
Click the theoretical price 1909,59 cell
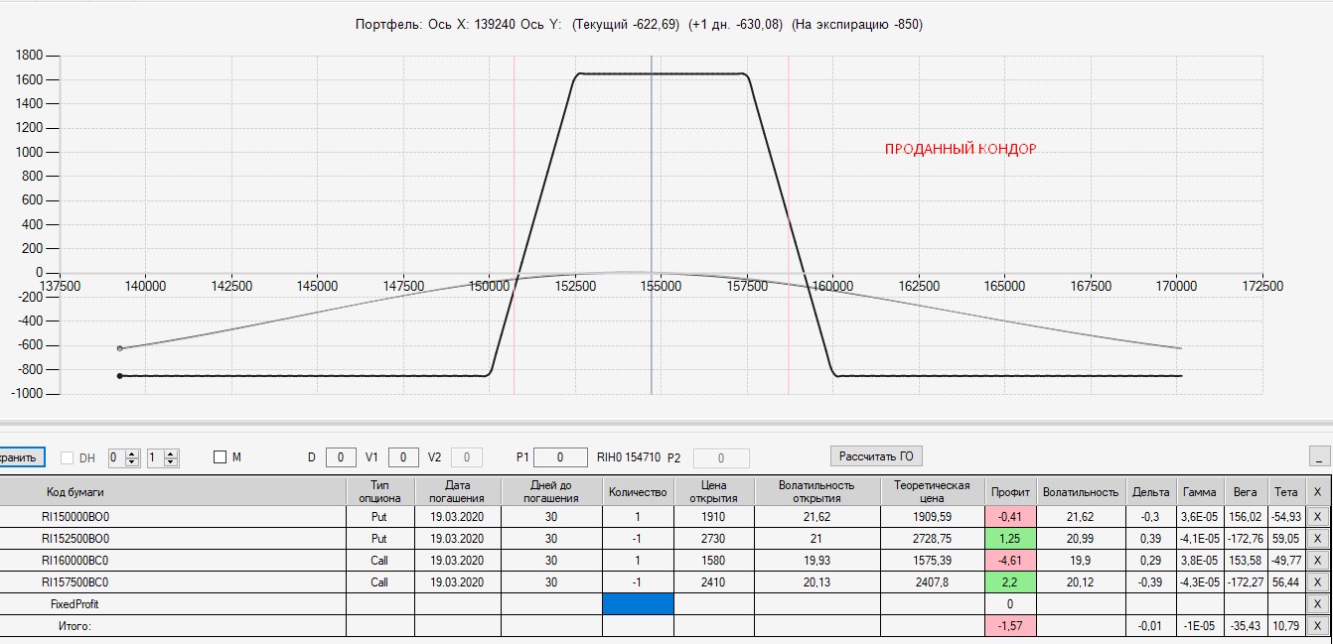[932, 517]
